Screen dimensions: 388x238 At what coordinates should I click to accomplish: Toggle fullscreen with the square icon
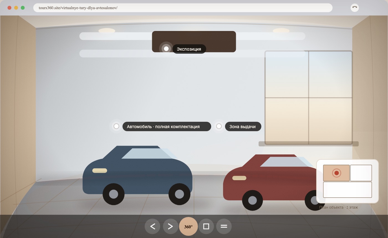[206, 226]
